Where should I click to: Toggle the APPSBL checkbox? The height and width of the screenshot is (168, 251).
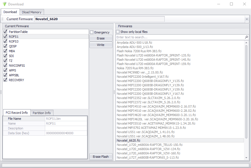point(5,75)
